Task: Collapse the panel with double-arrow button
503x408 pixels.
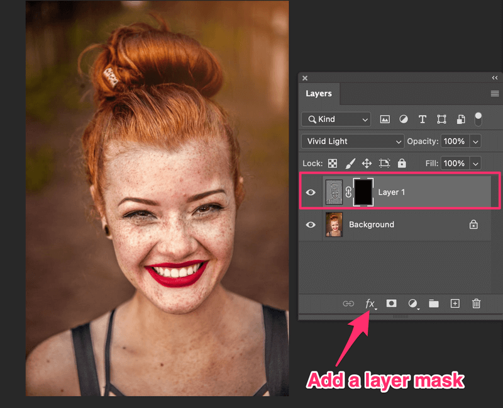Action: click(494, 78)
